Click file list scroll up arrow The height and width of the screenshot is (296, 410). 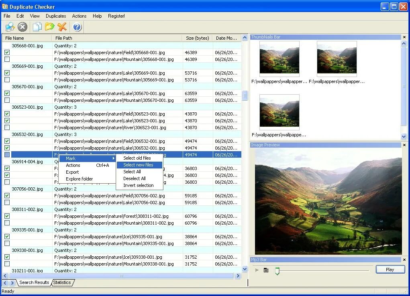click(245, 37)
